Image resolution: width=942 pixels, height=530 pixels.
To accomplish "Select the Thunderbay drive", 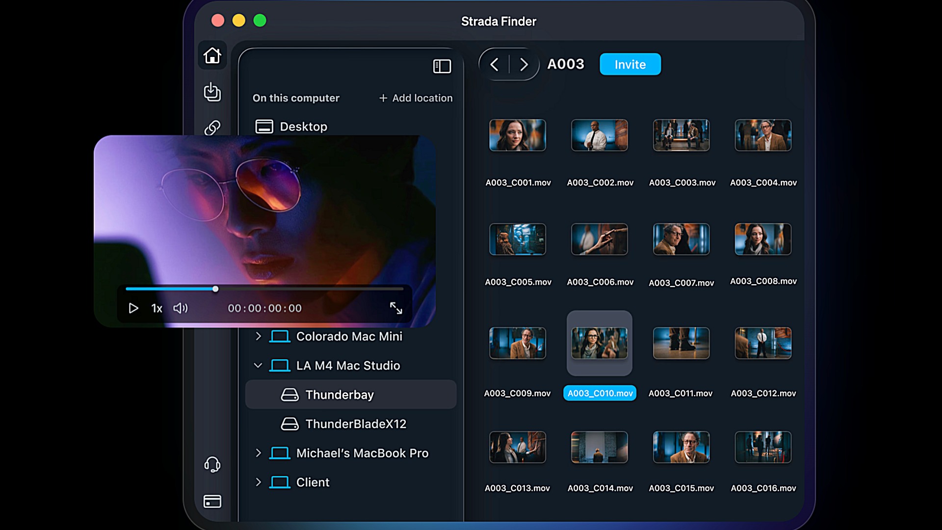I will (351, 395).
